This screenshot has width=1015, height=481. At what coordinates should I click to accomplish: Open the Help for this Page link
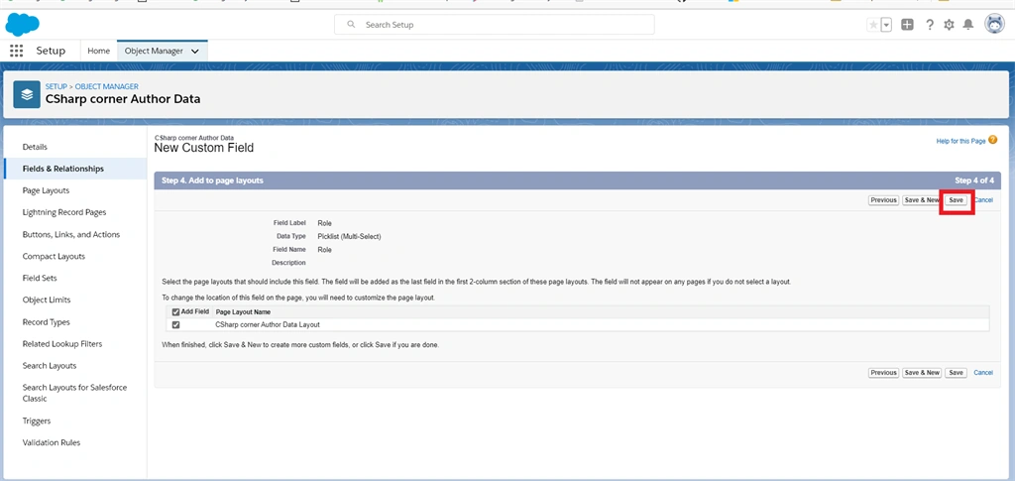(x=960, y=141)
